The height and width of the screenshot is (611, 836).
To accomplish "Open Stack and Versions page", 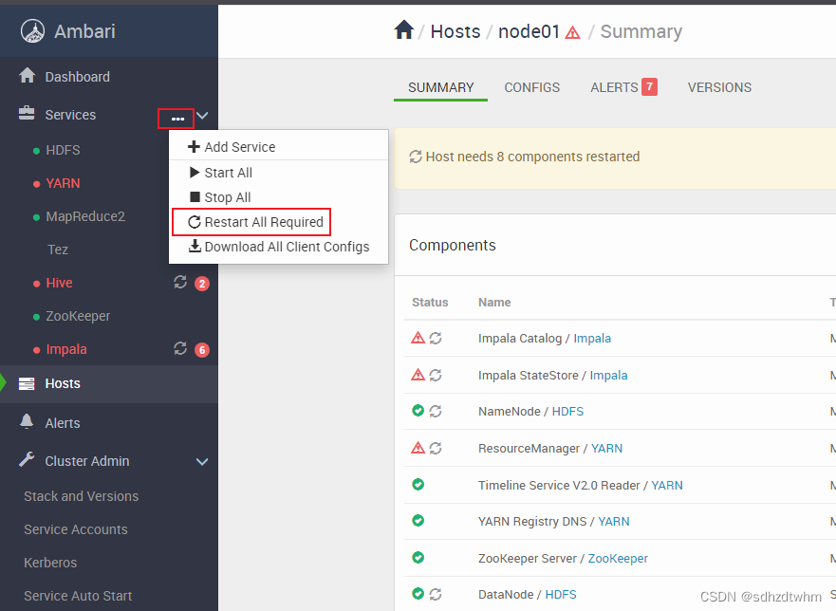I will point(81,496).
